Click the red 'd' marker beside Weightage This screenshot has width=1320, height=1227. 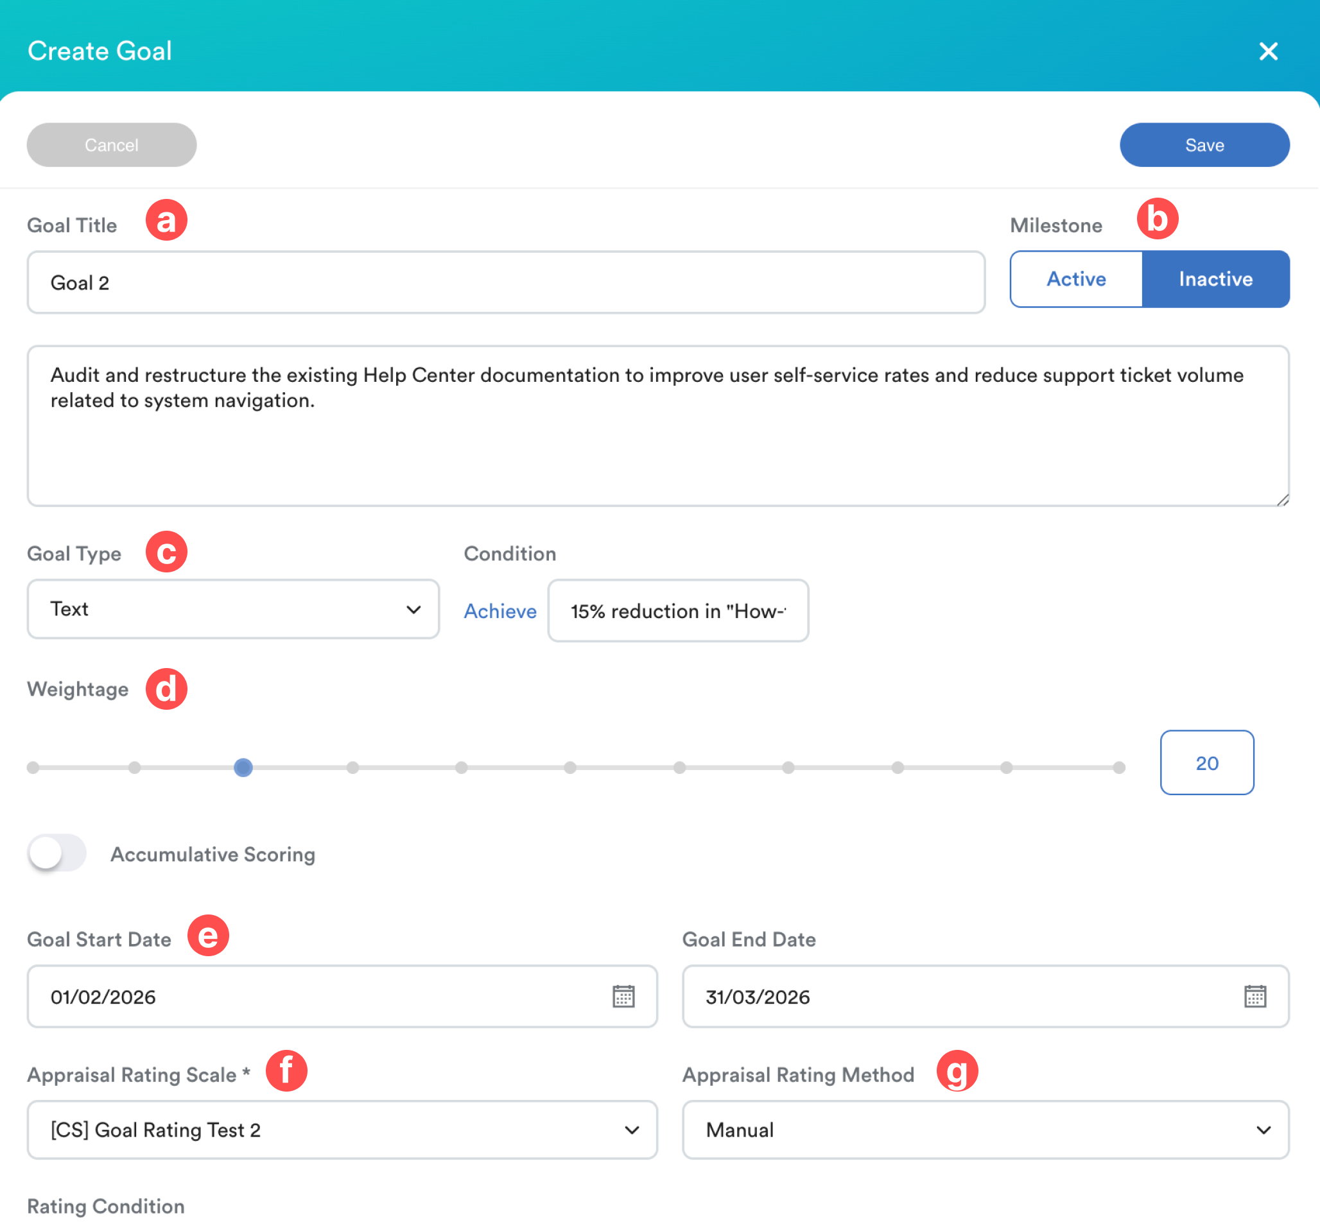166,689
